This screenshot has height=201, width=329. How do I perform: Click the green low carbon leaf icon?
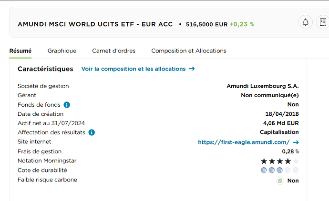click(x=280, y=181)
